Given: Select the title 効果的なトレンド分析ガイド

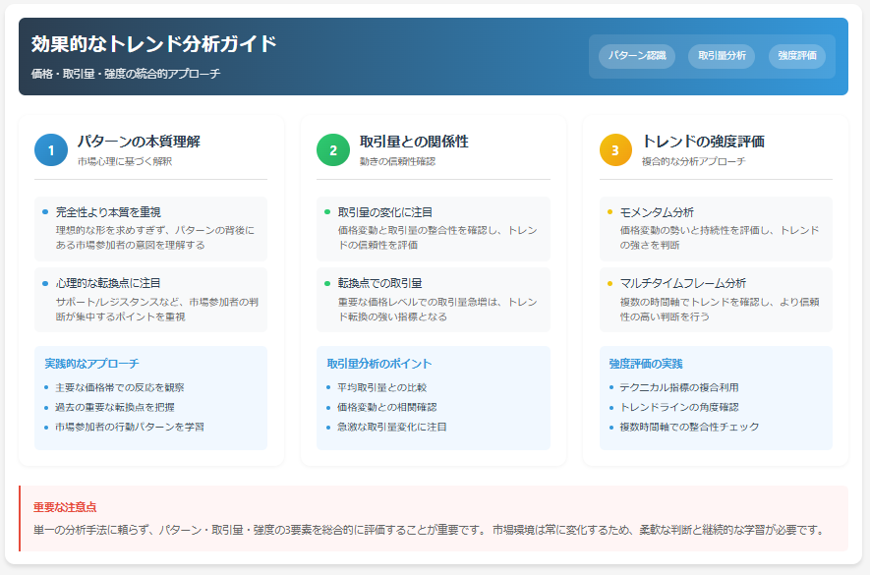Looking at the screenshot, I should (153, 44).
